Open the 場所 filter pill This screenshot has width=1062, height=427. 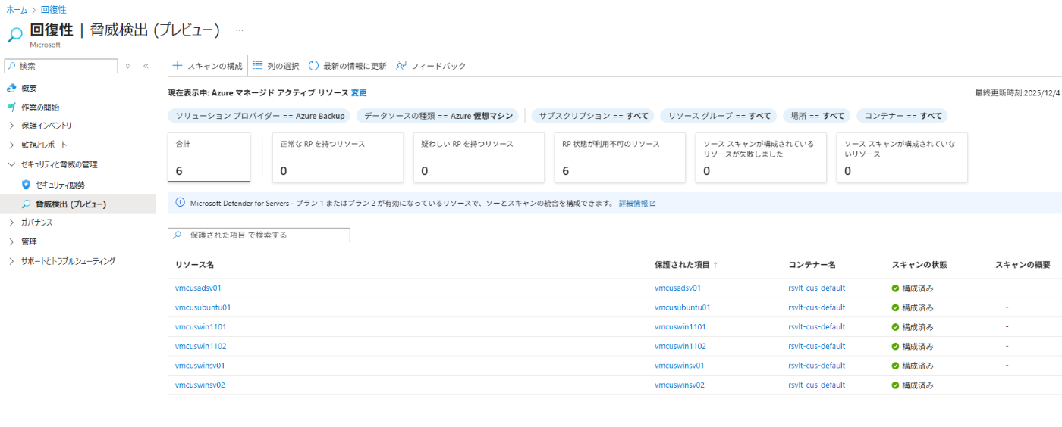tap(817, 116)
